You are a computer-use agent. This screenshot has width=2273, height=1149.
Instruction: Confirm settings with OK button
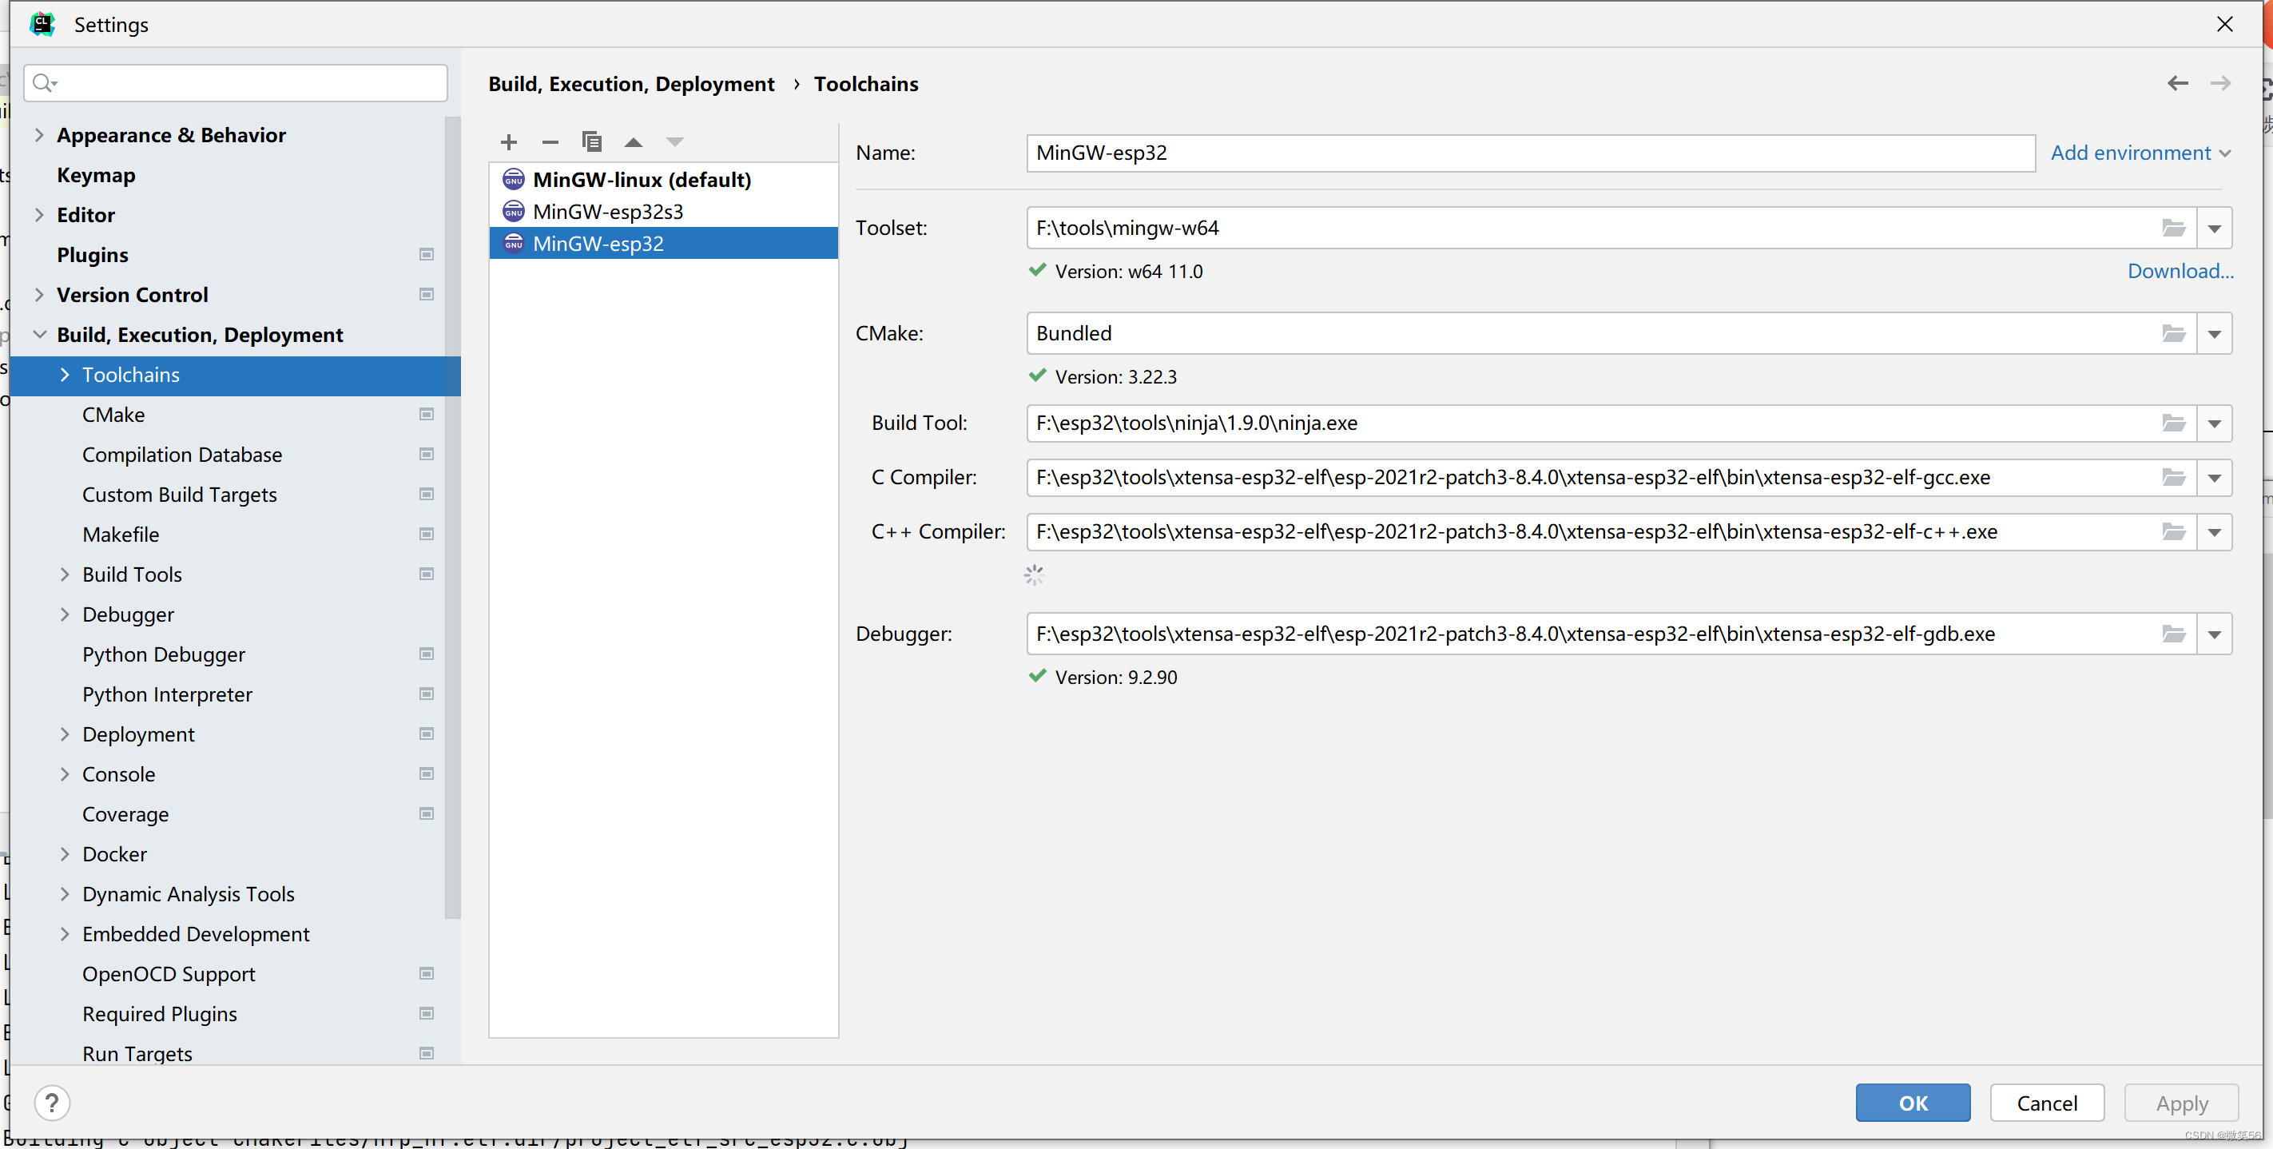coord(1912,1103)
